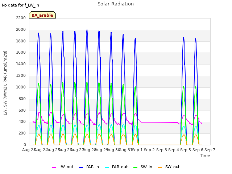Click the 'No data for f_LW_in' message
The width and height of the screenshot is (232, 174).
click(x=20, y=5)
